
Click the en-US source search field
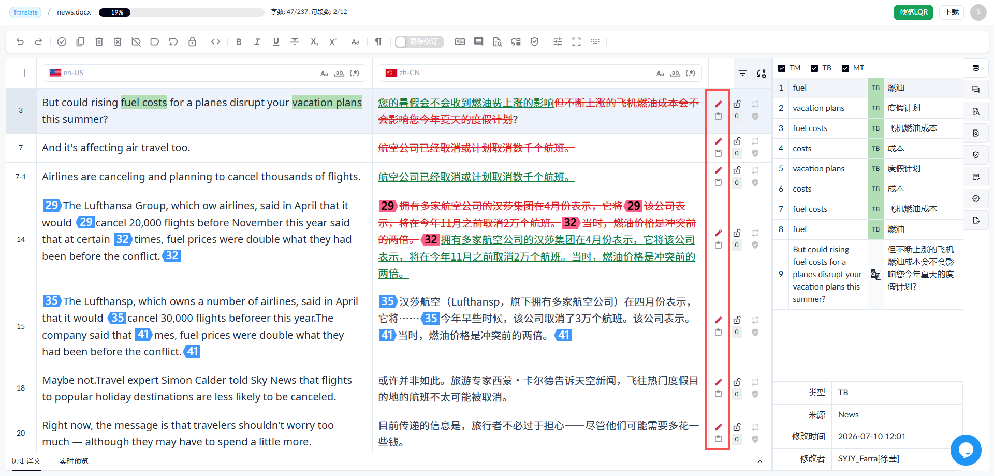[x=204, y=73]
